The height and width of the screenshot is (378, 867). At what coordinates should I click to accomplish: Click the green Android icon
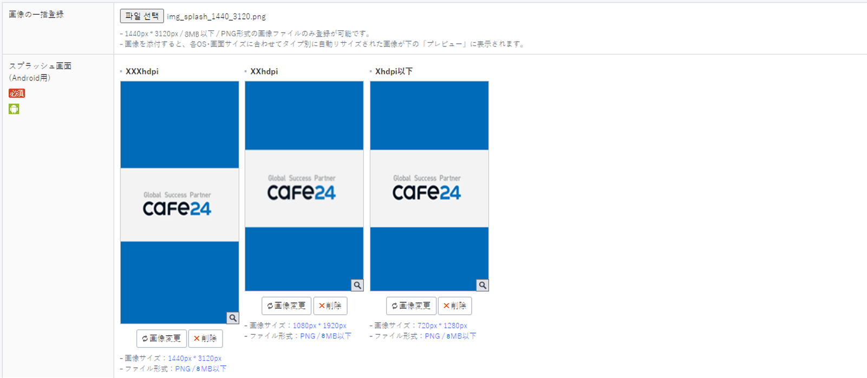pos(14,109)
